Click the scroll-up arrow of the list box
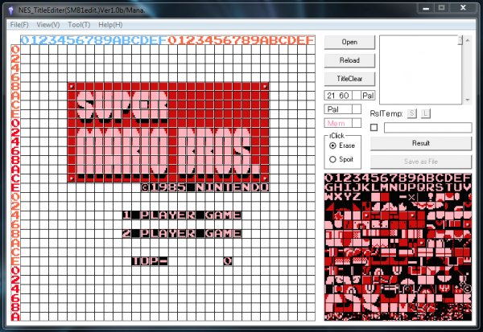483x332 pixels. (467, 40)
